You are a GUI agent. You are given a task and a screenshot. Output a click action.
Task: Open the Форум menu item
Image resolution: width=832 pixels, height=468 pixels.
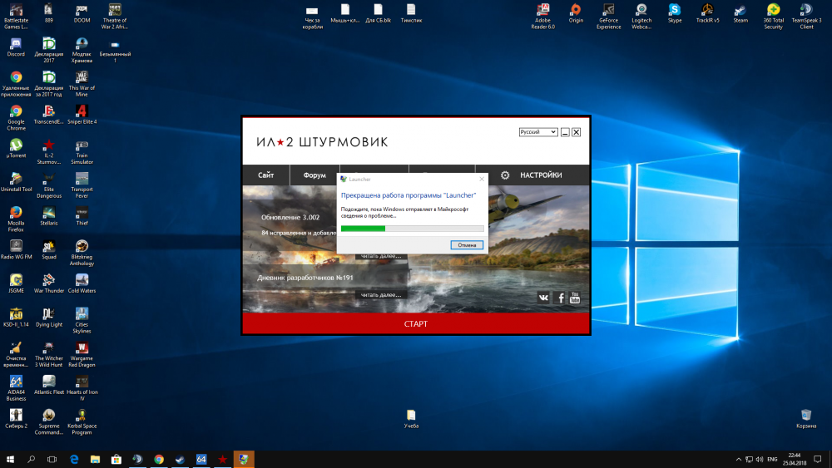[x=314, y=175]
